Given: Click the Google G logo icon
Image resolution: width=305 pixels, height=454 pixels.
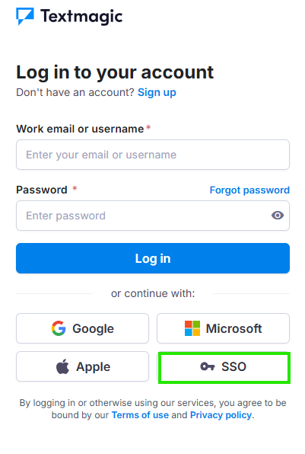Looking at the screenshot, I should click(59, 328).
